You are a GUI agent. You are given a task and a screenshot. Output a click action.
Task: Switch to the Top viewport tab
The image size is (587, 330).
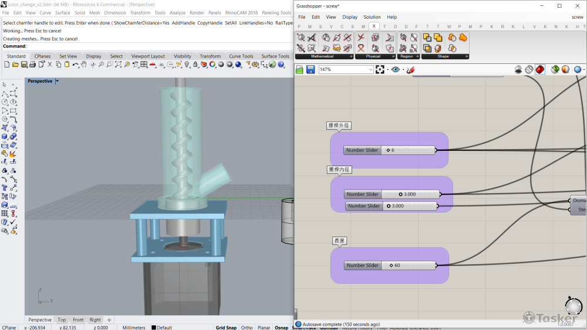(x=62, y=320)
